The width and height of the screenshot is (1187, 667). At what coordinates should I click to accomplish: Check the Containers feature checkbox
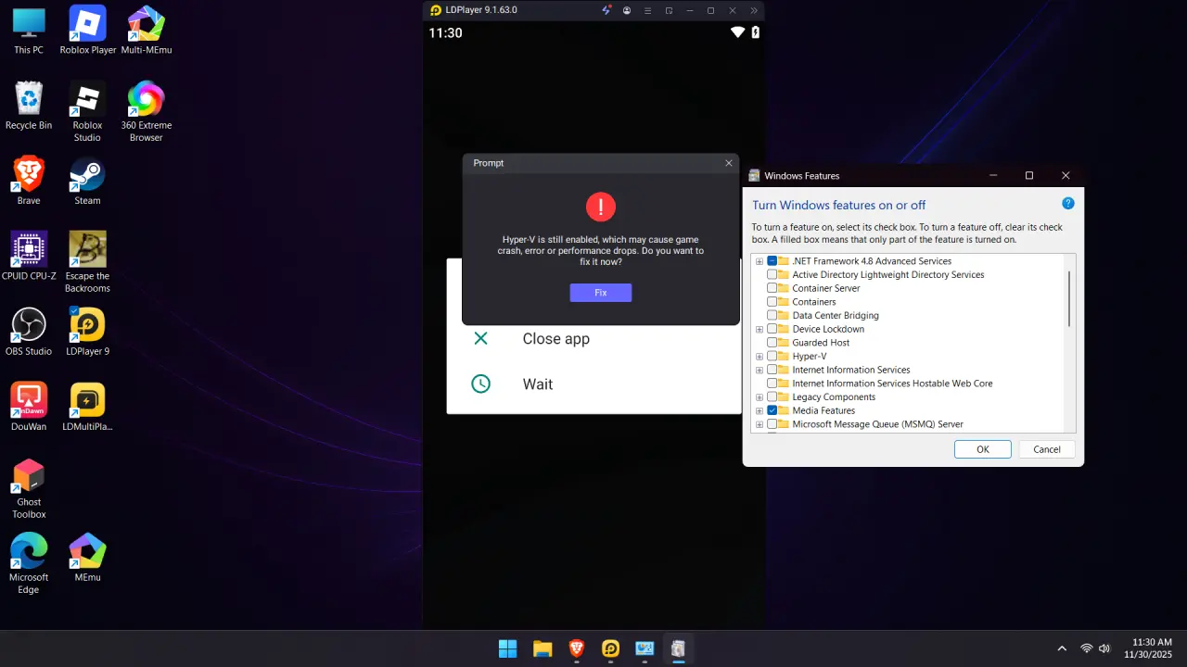pos(772,302)
